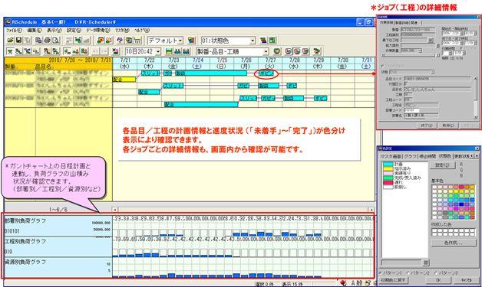Click the icon right of デフォルト dropdown

(x=191, y=40)
